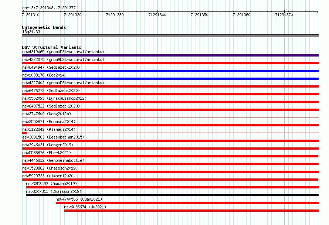
Task: Click the nsv4319065 gnomADStructuralVariants label
Action: [63, 52]
